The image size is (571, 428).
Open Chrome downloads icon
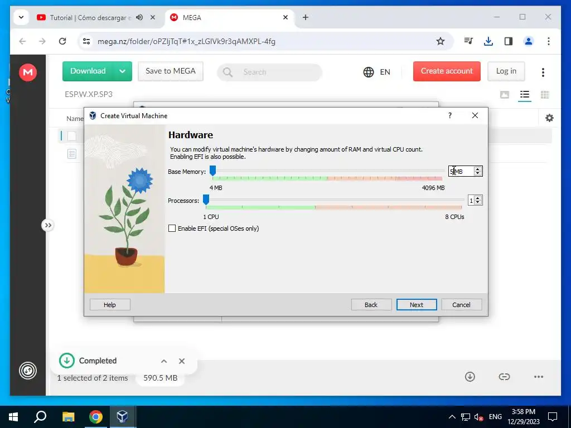pyautogui.click(x=488, y=41)
